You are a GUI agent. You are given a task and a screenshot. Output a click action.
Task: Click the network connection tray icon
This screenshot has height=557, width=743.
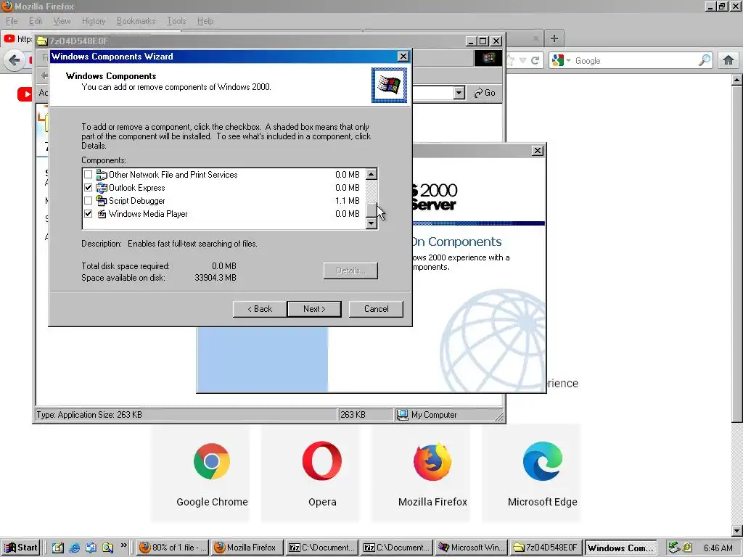(673, 548)
